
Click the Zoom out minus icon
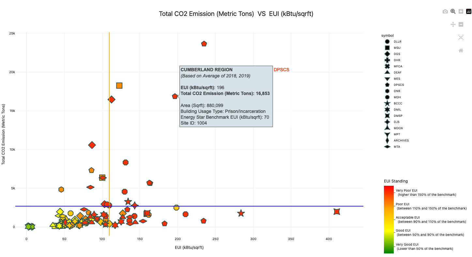tap(461, 24)
